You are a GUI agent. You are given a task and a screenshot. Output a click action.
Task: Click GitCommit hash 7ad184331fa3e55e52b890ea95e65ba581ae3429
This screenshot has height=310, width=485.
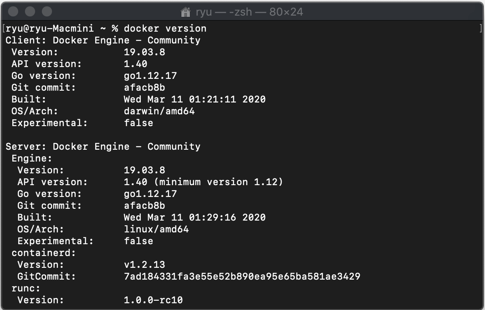[x=242, y=276]
